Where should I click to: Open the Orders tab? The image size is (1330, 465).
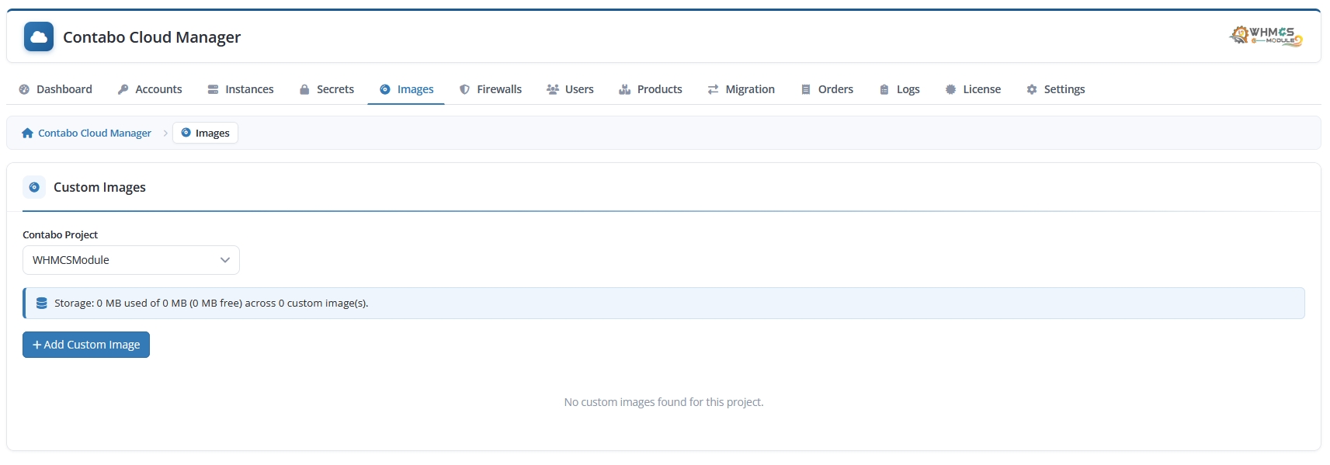(x=827, y=89)
